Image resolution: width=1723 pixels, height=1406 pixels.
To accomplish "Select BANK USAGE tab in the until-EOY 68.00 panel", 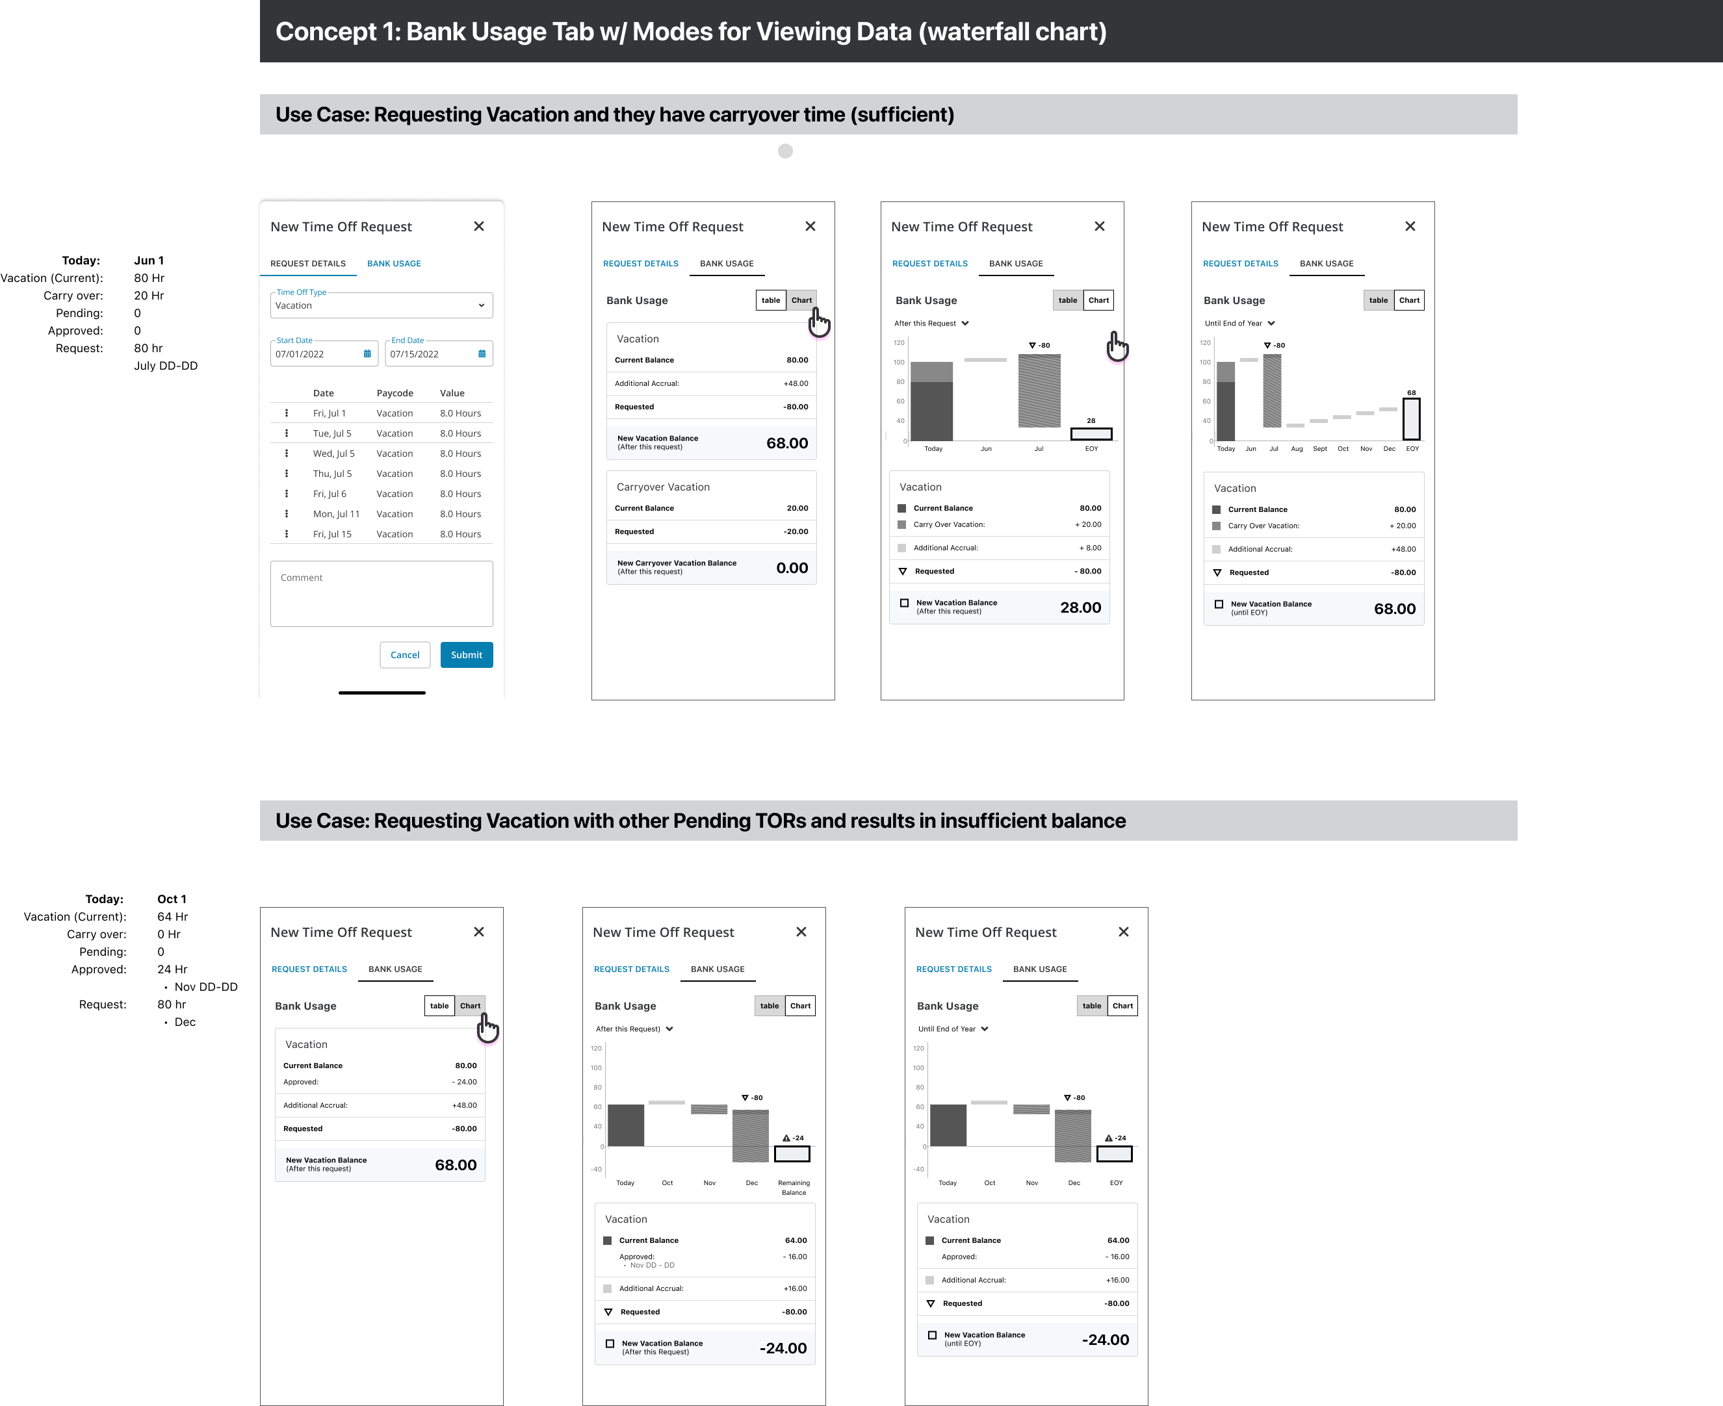I will pyautogui.click(x=1327, y=264).
